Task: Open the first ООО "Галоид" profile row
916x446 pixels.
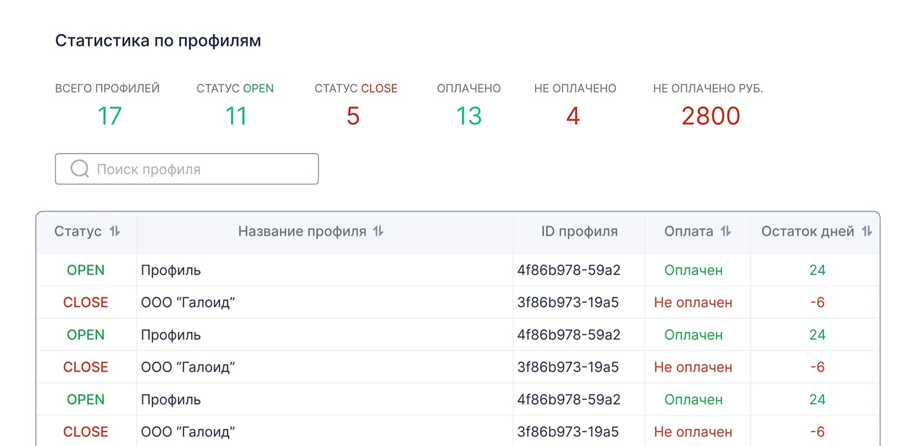Action: (187, 302)
